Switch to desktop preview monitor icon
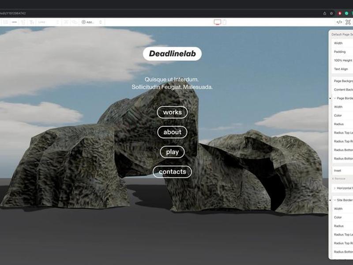 tap(217, 22)
